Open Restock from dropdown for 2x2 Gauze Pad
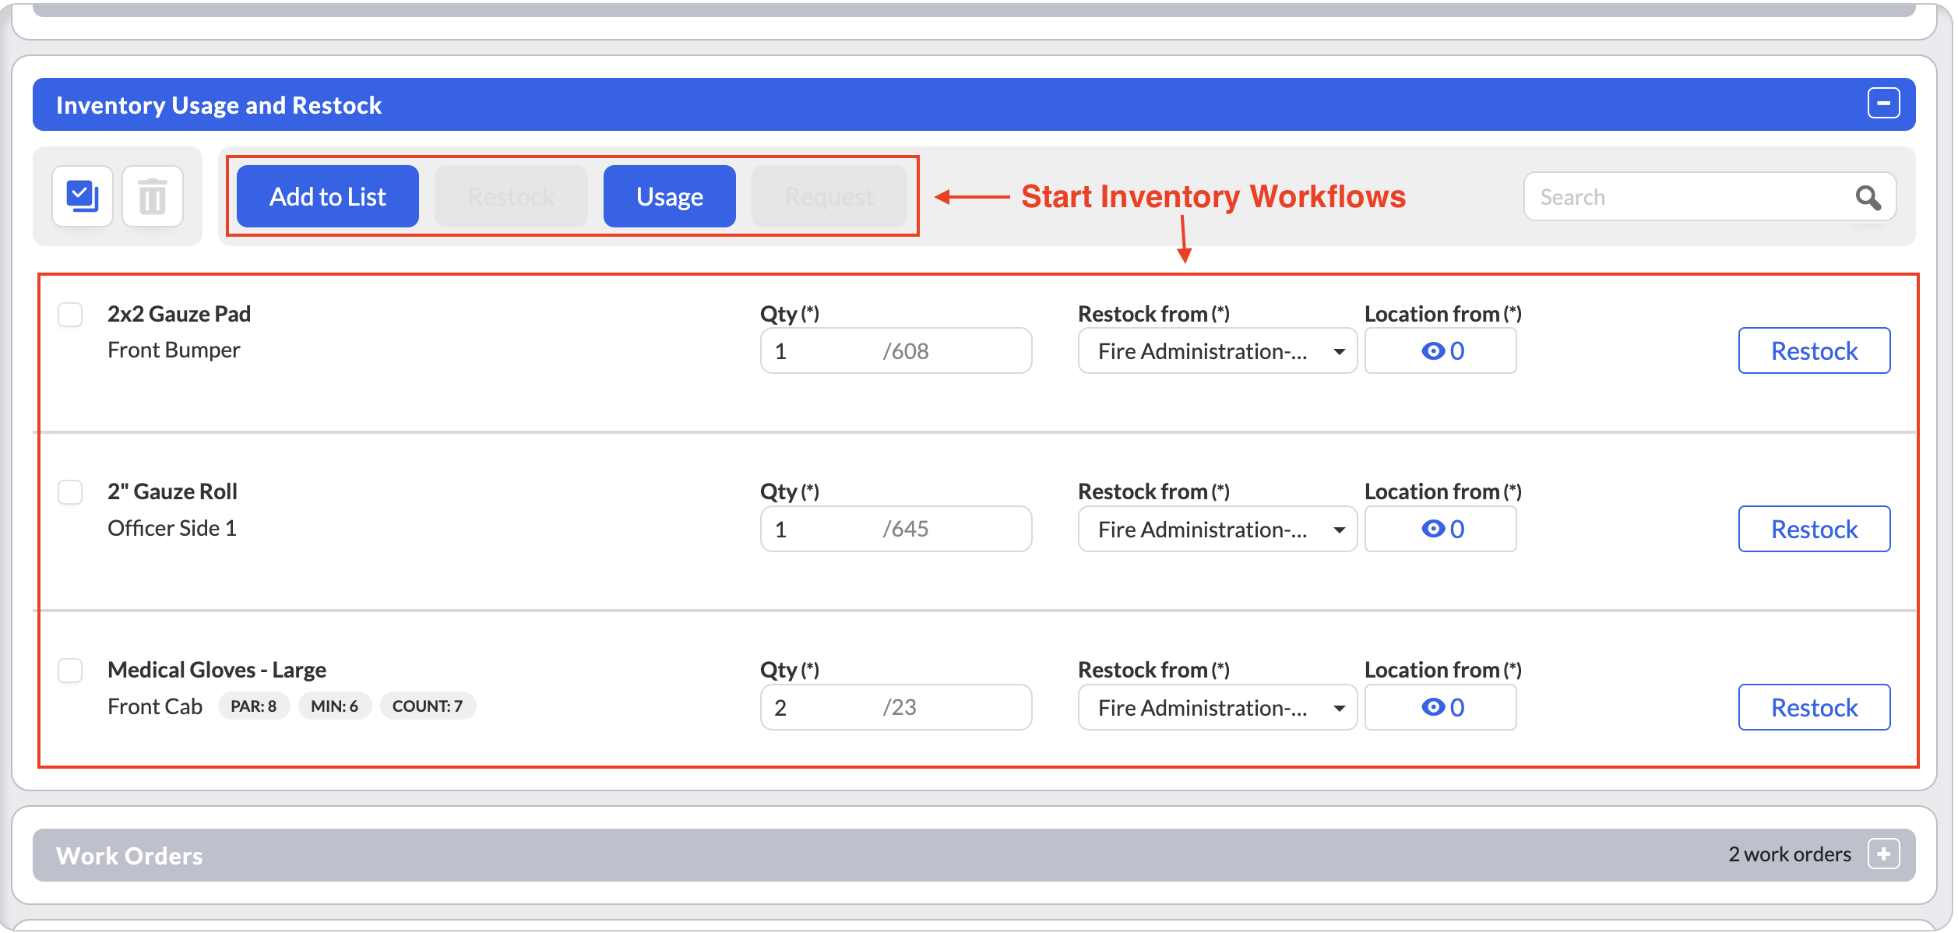 pos(1217,351)
